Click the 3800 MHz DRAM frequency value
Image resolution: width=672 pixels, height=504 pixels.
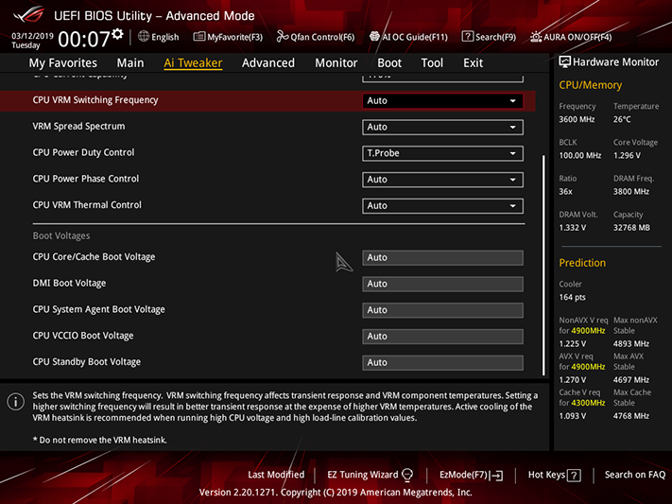[630, 192]
